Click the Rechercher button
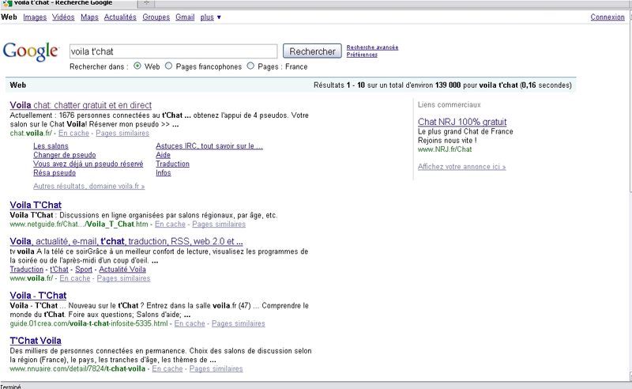632x389 pixels. point(312,51)
